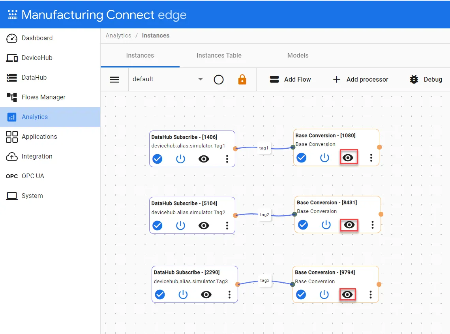
Task: Click the checkmark on DataHub Subscribe [2290]
Action: (x=160, y=295)
